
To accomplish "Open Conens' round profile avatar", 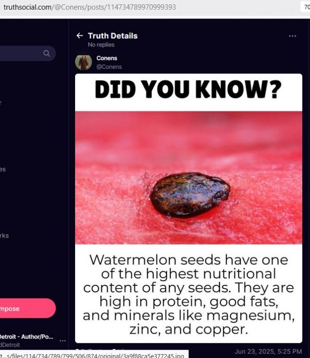I will coord(83,62).
